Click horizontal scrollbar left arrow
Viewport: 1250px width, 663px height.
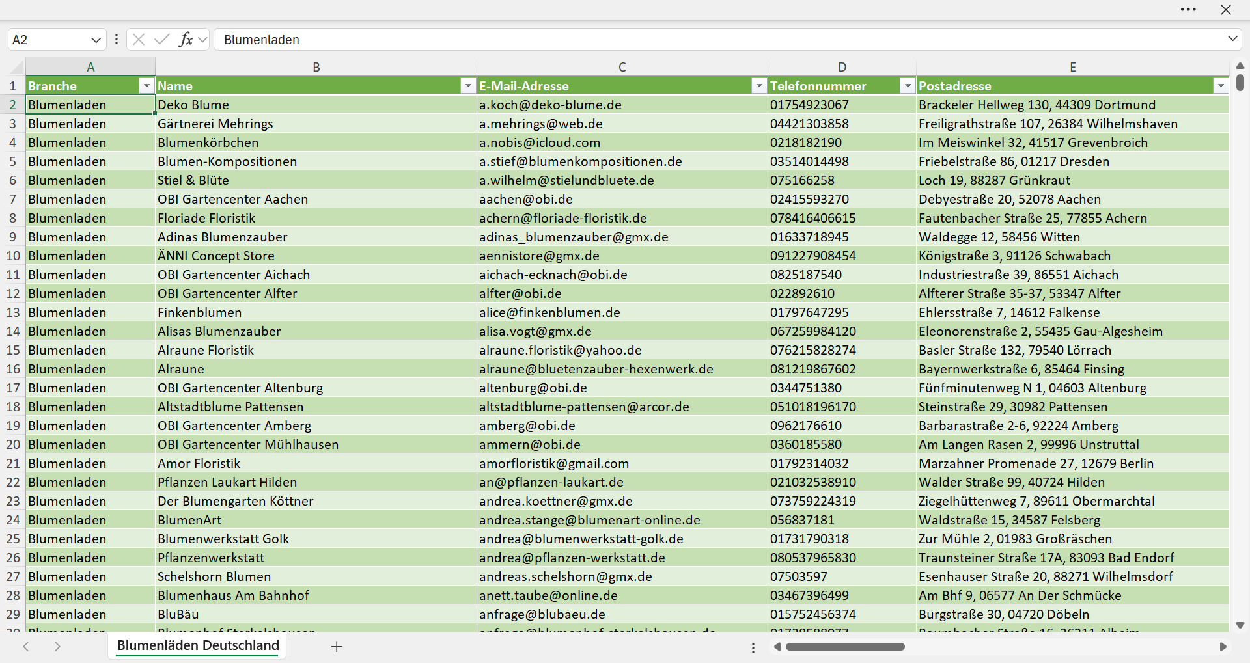pyautogui.click(x=777, y=647)
